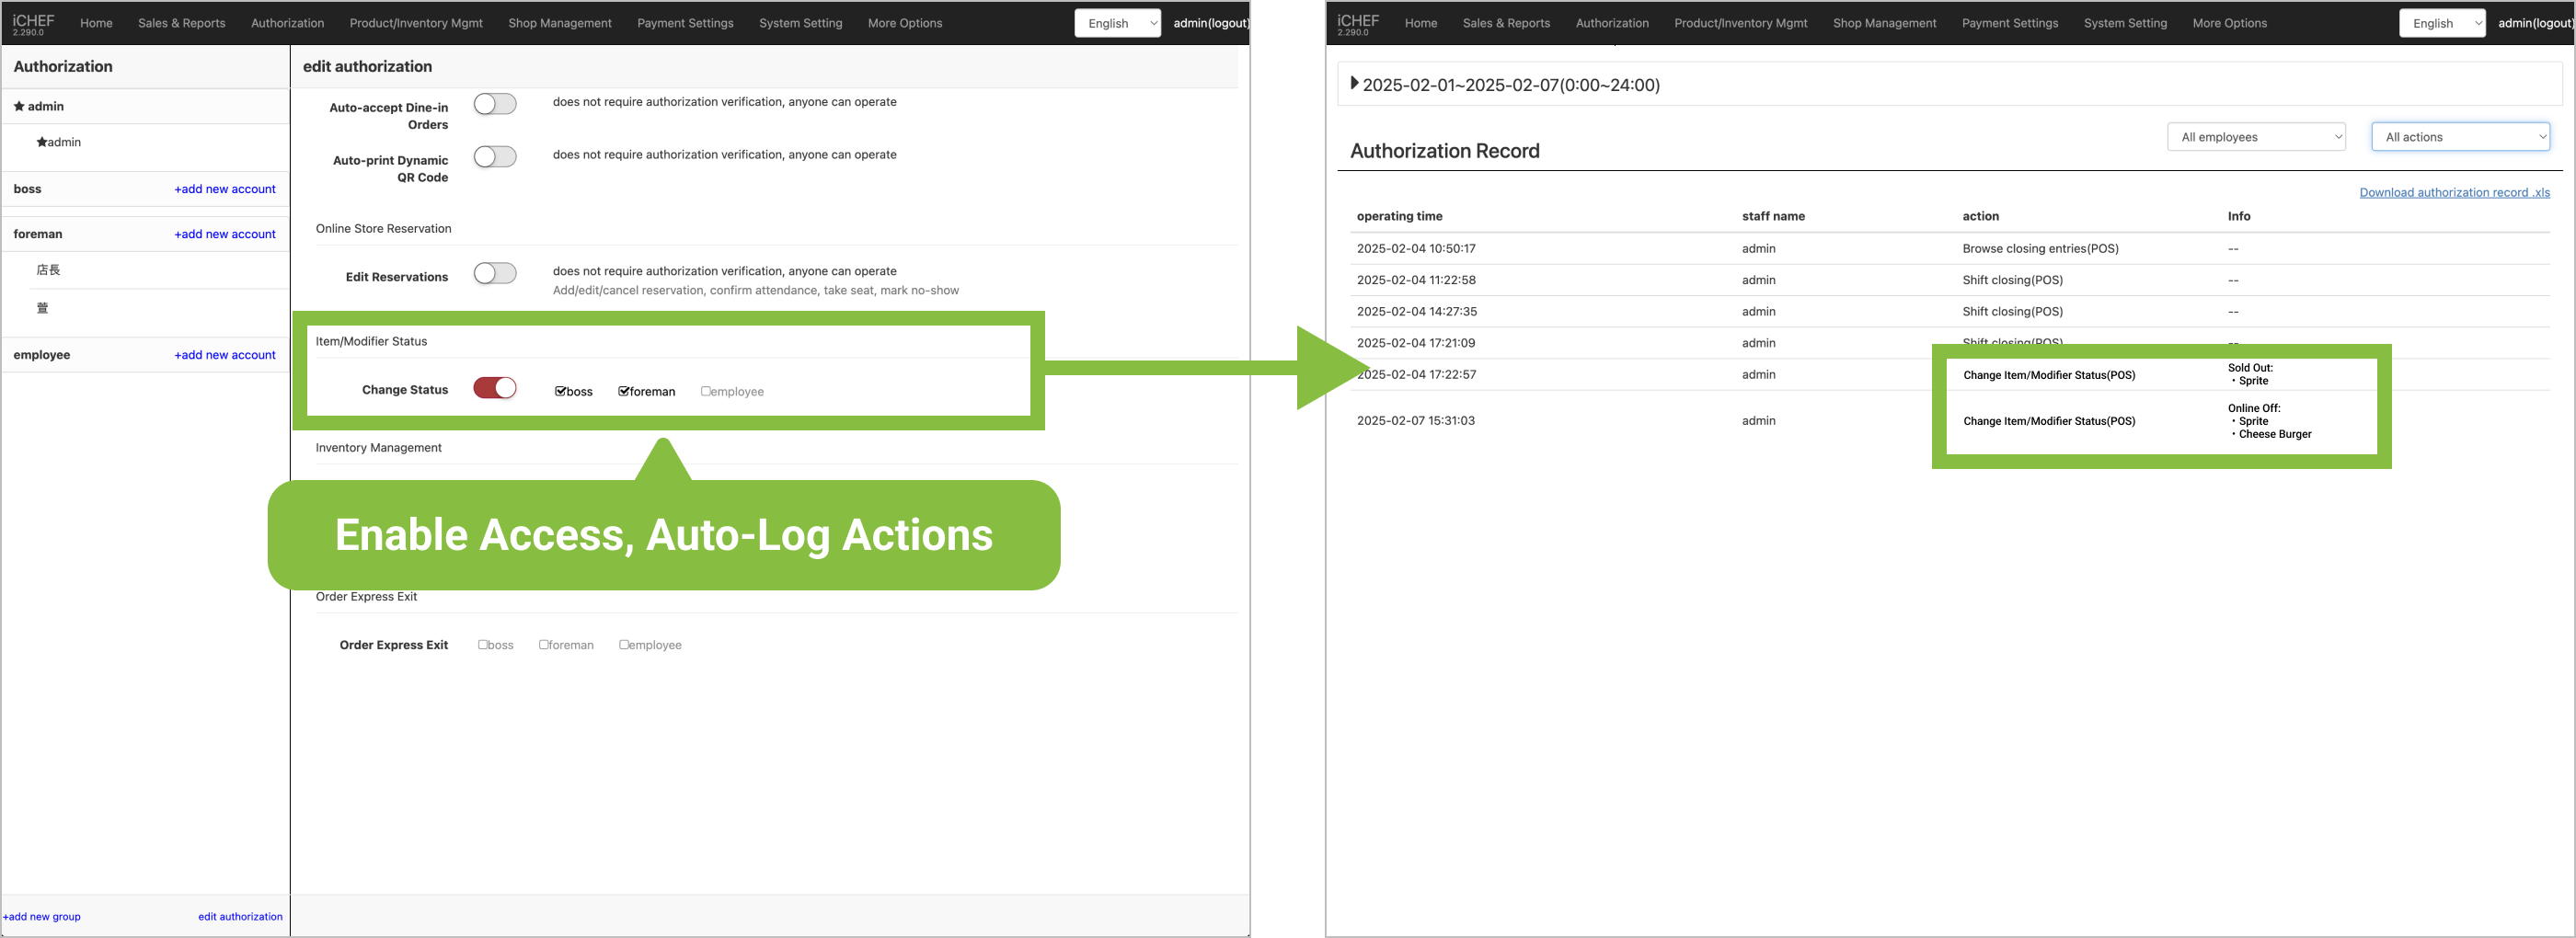Disable the Change Status toggle
Screen dimensions: 2576x938
tap(495, 388)
